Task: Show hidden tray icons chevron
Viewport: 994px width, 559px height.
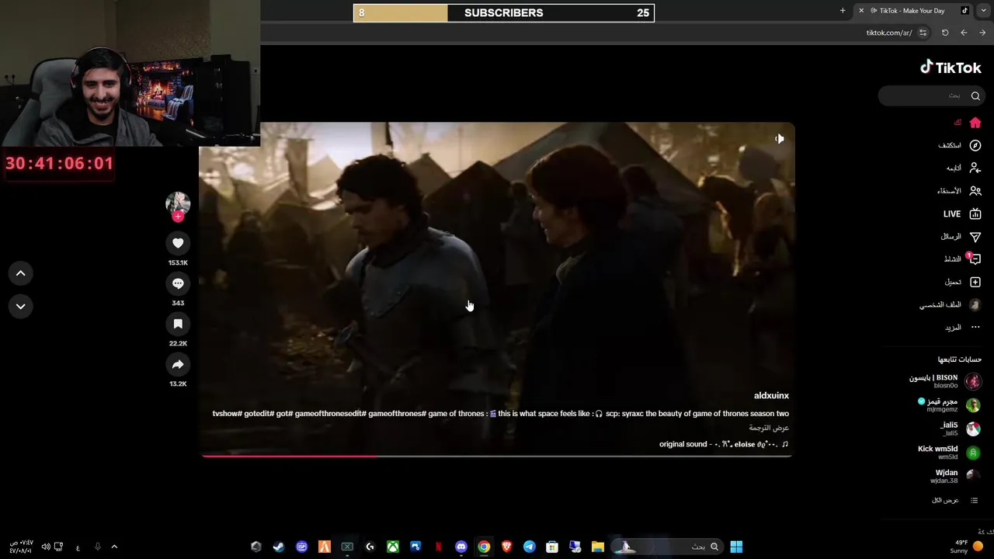Action: 114,547
